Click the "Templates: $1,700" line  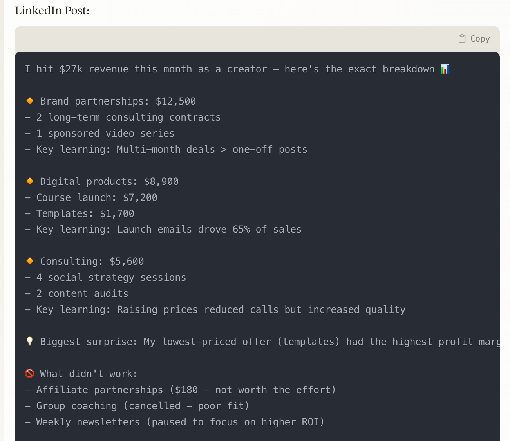coord(80,214)
